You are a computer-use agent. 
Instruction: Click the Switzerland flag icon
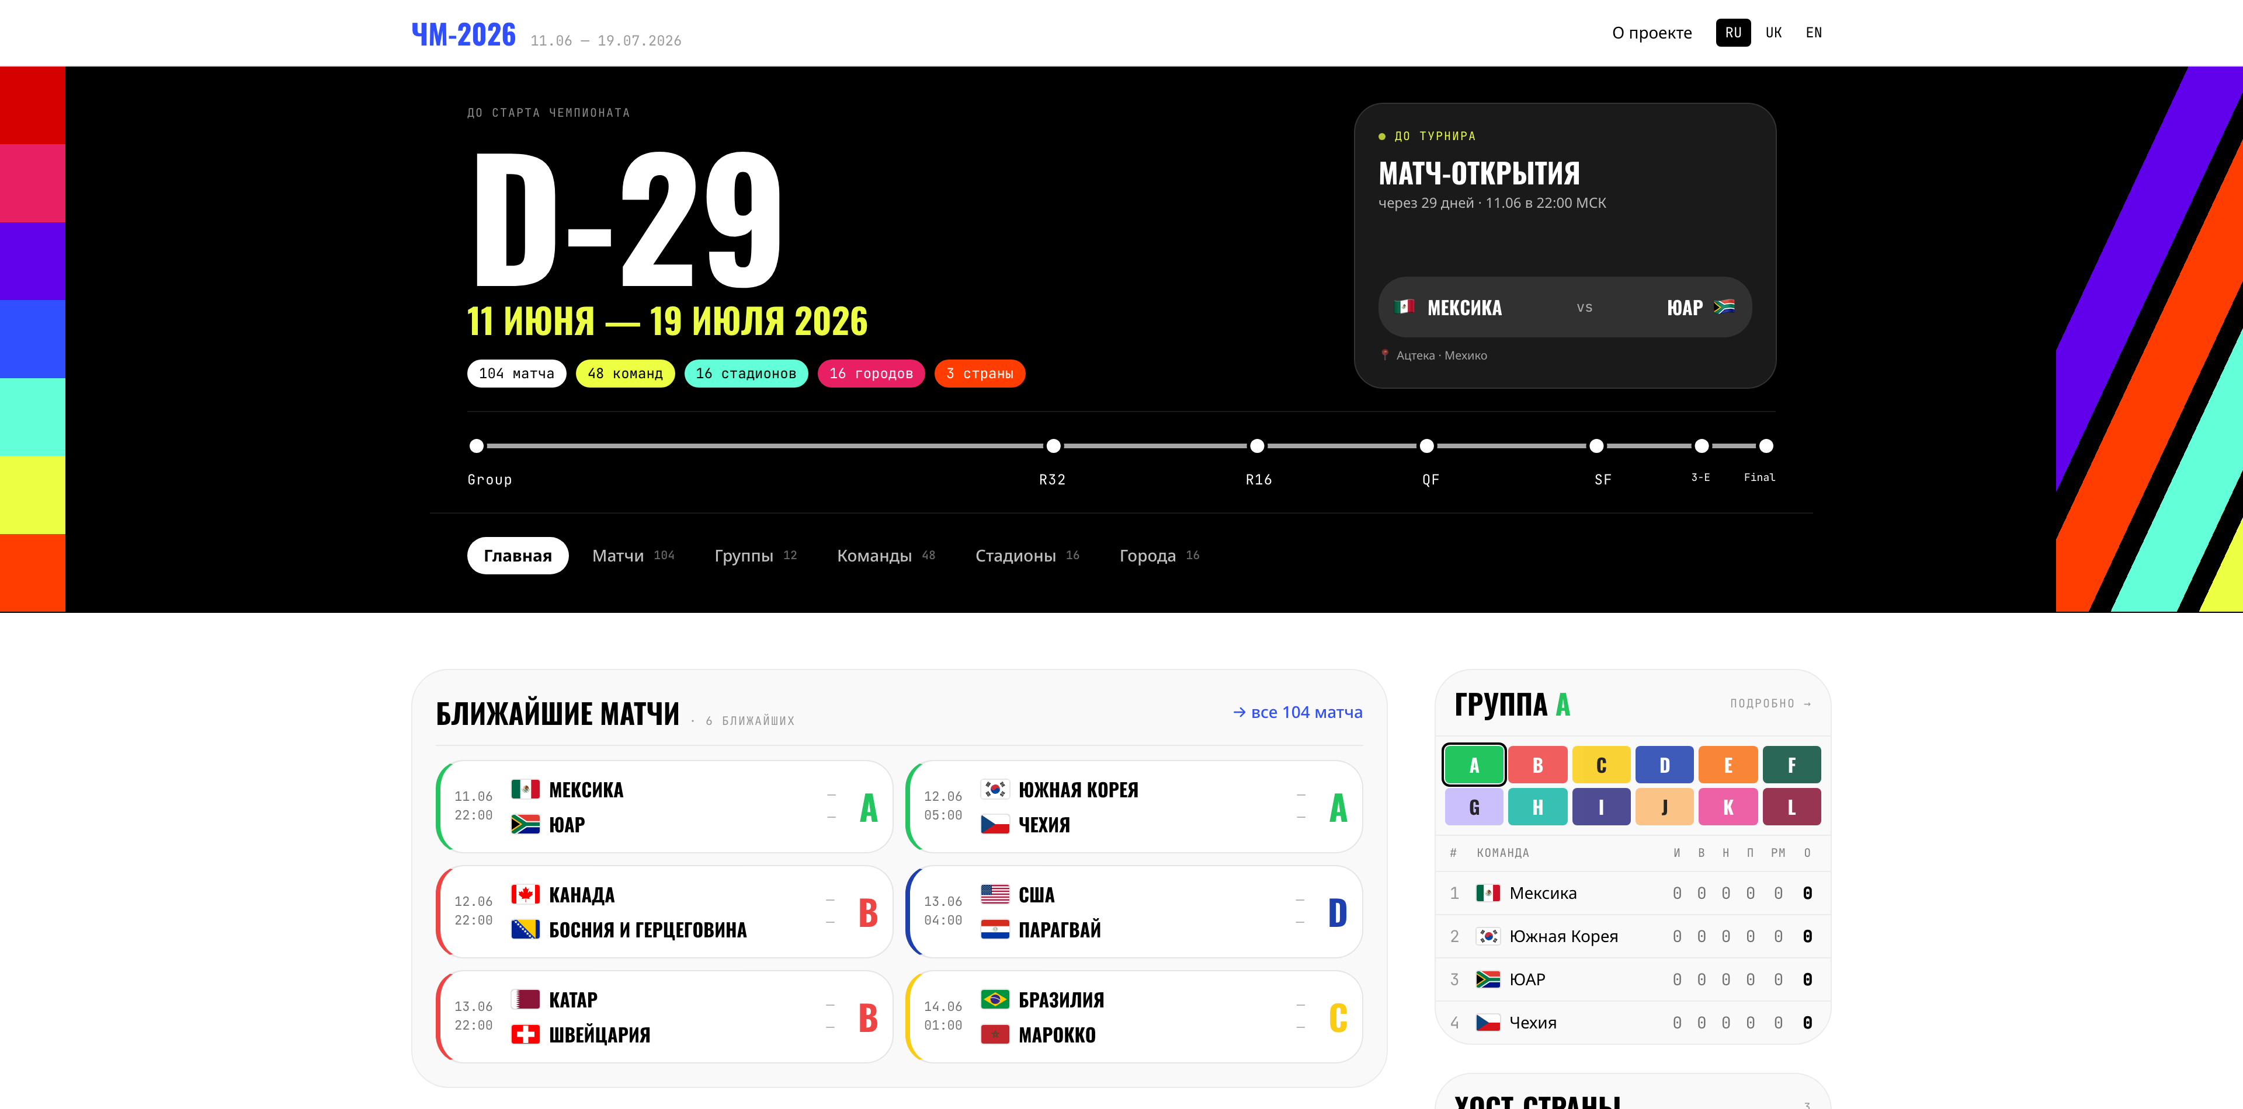point(525,1034)
